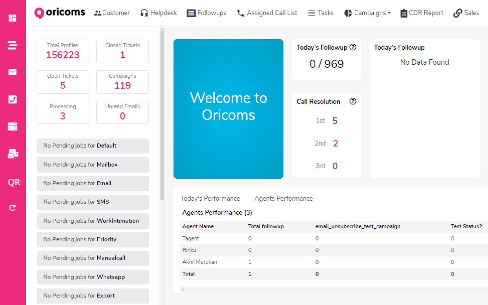The width and height of the screenshot is (488, 305).
Task: Expand the Campaigns dropdown menu
Action: coord(367,13)
